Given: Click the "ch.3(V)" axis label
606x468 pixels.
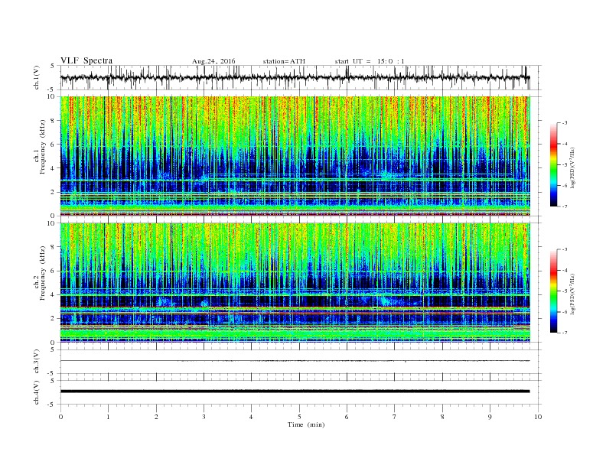Looking at the screenshot, I should point(36,362).
